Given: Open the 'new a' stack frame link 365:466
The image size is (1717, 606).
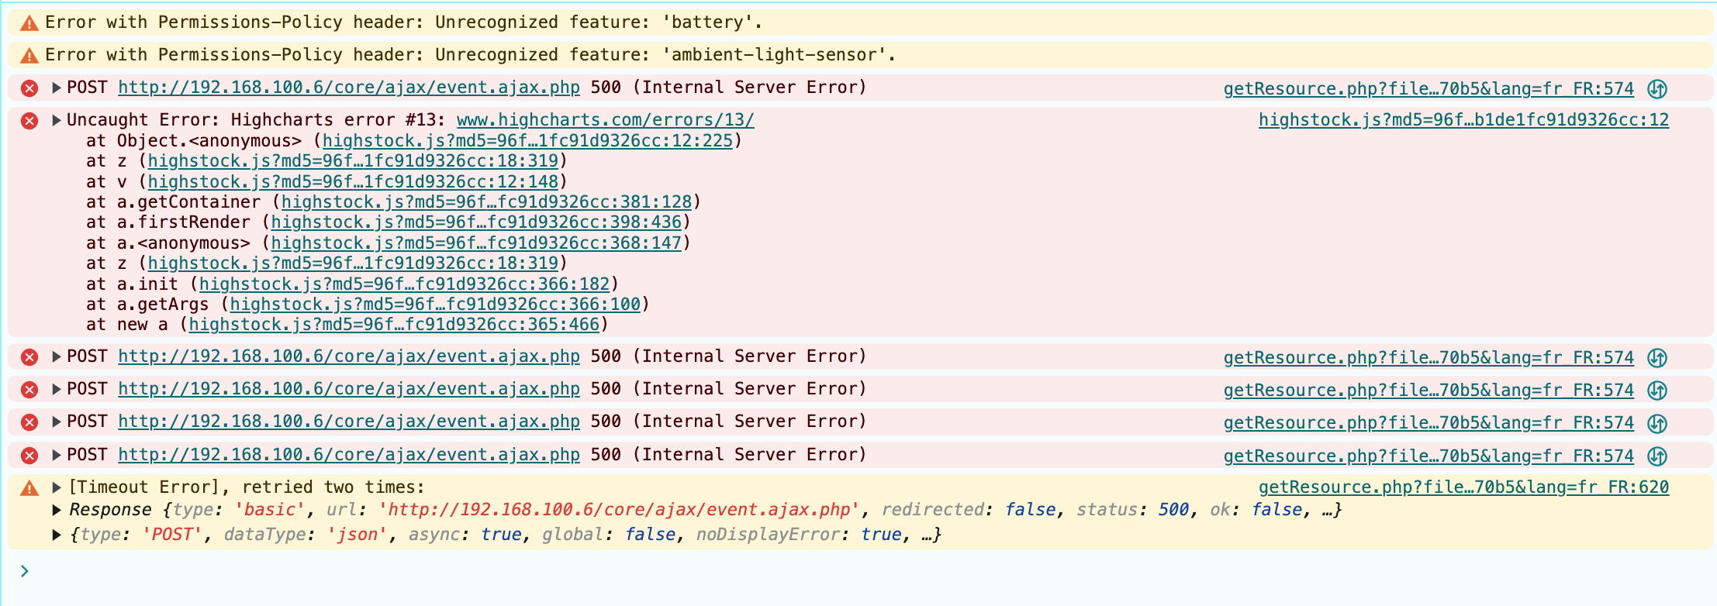Looking at the screenshot, I should click(x=394, y=325).
